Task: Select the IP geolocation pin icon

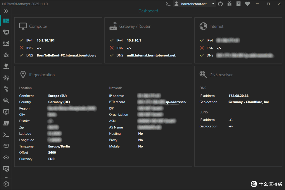Action: (23, 74)
